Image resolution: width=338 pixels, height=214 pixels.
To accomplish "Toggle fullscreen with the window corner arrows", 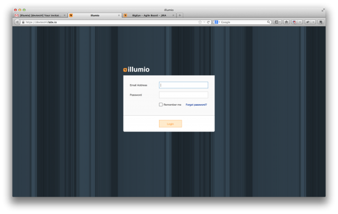I will [x=323, y=10].
